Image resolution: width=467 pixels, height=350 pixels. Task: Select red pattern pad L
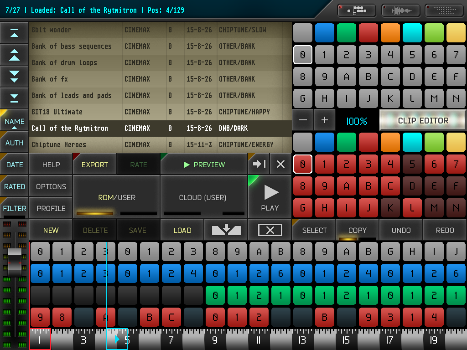412,207
